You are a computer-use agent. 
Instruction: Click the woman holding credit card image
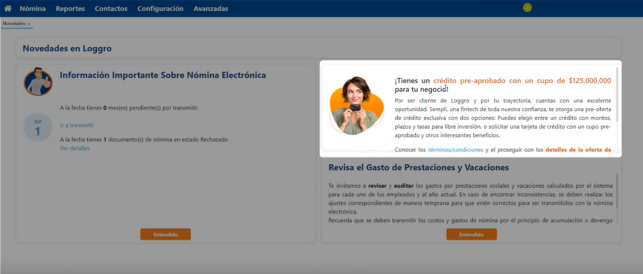click(356, 105)
